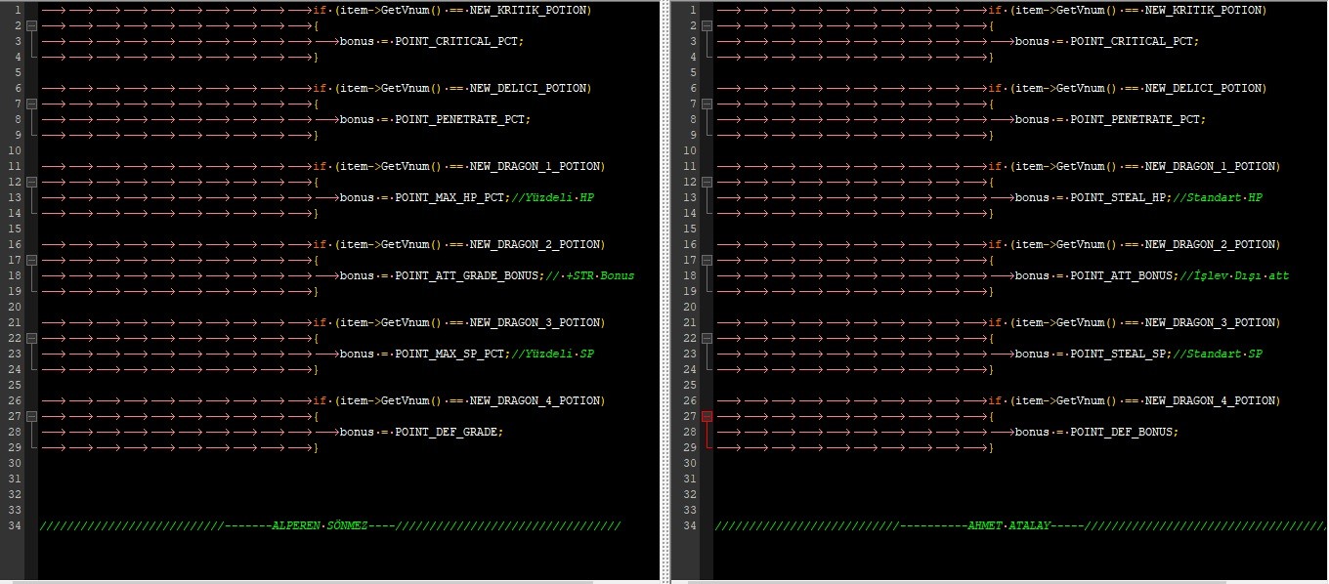Click the AHMET ATALAY comment line

(1020, 525)
